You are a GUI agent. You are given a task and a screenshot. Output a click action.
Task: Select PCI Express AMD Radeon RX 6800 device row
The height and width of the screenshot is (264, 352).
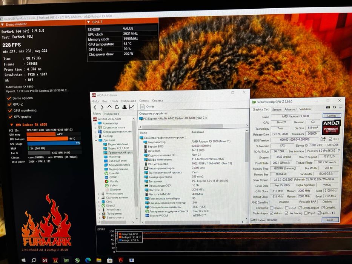click(173, 118)
